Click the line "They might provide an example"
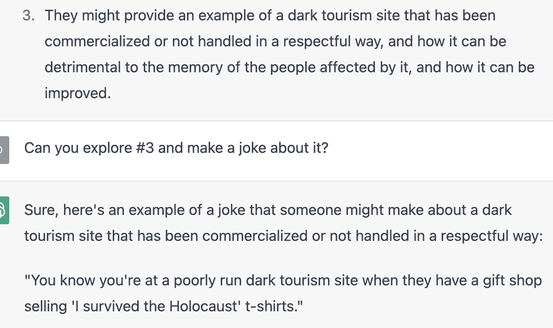This screenshot has width=553, height=328. click(x=270, y=15)
